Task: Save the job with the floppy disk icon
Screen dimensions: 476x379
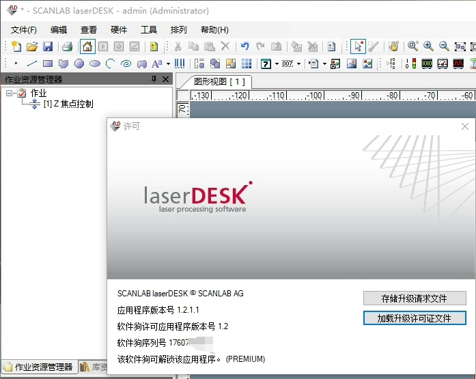Action: pyautogui.click(x=48, y=46)
